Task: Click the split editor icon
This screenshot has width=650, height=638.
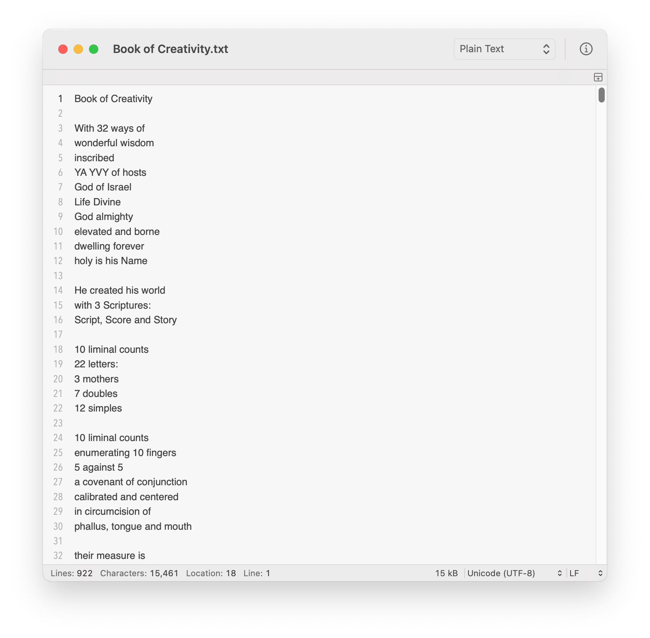Action: (598, 78)
